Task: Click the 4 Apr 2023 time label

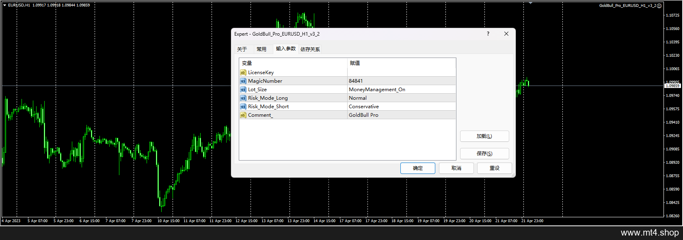Action: (11, 221)
